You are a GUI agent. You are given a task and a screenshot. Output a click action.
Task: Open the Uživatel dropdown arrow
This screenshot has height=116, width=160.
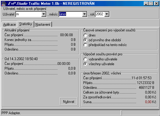click(x=44, y=14)
